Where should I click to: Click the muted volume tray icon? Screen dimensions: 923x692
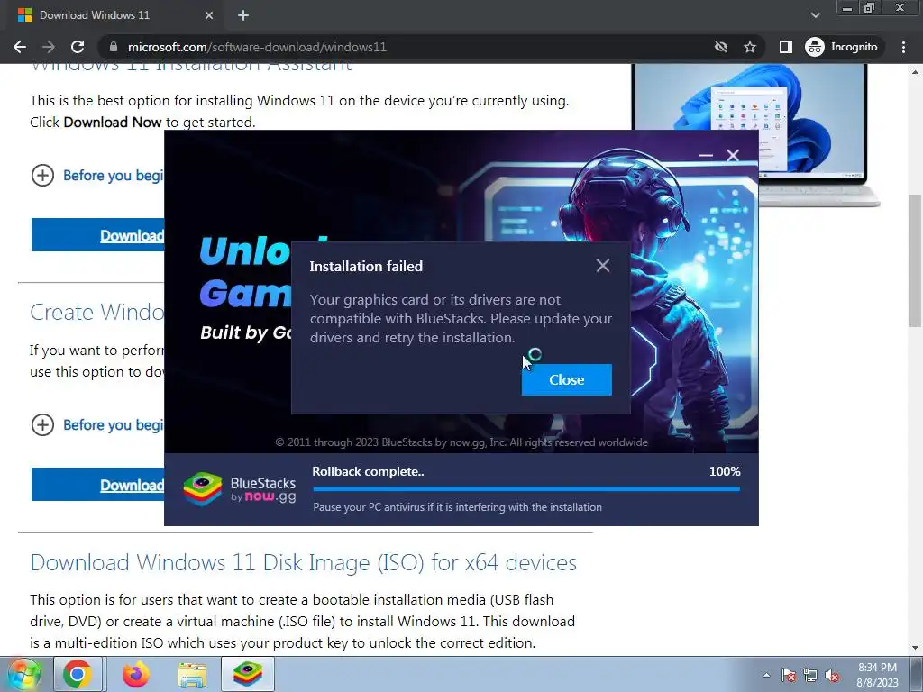pos(832,675)
